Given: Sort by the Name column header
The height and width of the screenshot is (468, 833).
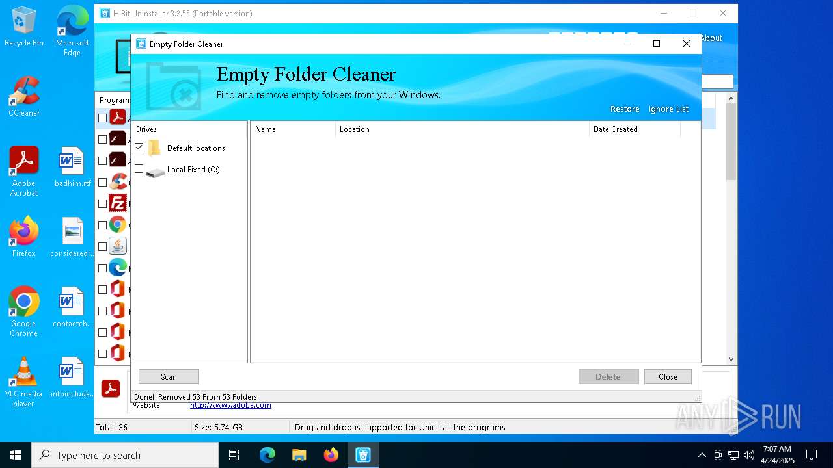Looking at the screenshot, I should click(x=293, y=129).
